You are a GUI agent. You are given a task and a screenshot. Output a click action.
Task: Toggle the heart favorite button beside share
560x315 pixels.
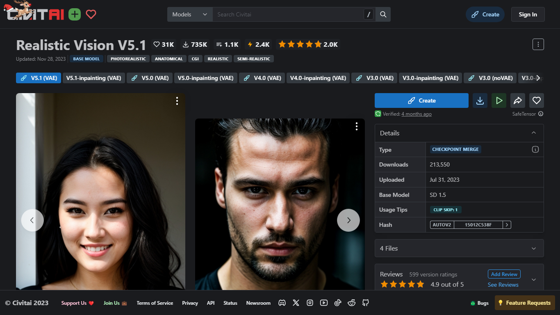tap(537, 100)
